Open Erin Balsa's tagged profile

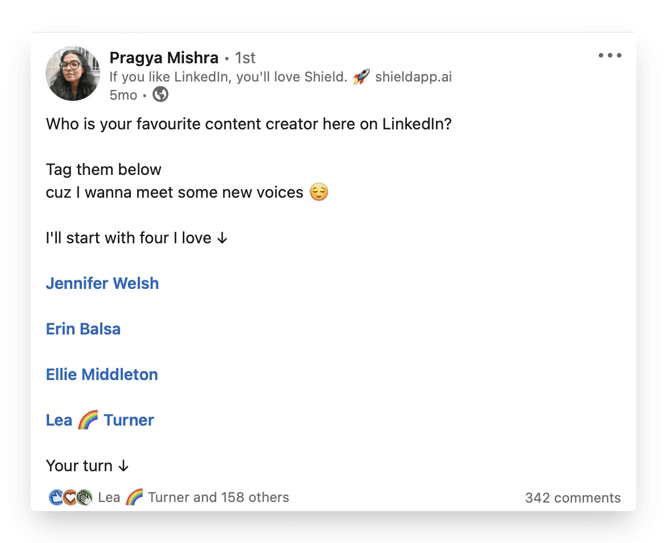coord(83,329)
